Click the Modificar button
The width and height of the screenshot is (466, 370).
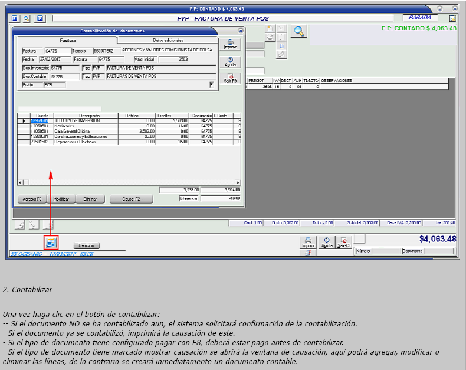pos(61,199)
